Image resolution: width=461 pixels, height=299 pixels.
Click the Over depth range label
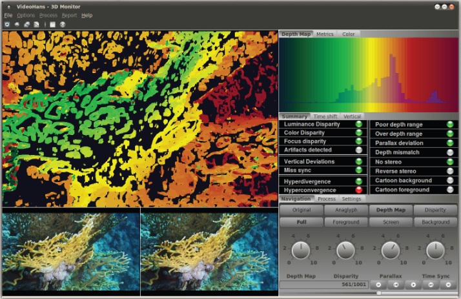[x=398, y=134]
